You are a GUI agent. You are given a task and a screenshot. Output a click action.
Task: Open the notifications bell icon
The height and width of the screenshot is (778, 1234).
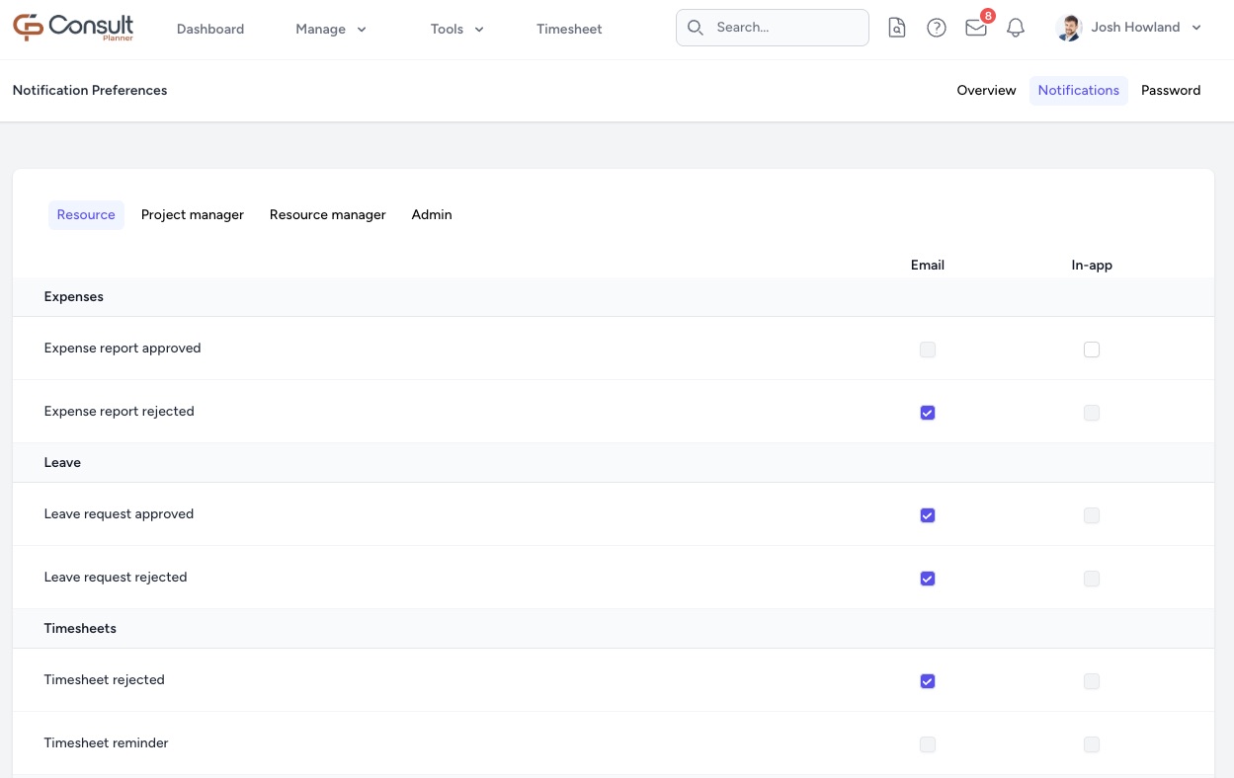pyautogui.click(x=1015, y=28)
